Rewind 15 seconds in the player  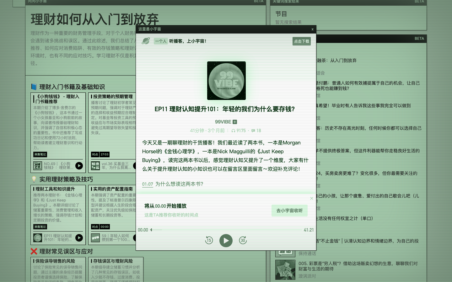209,240
